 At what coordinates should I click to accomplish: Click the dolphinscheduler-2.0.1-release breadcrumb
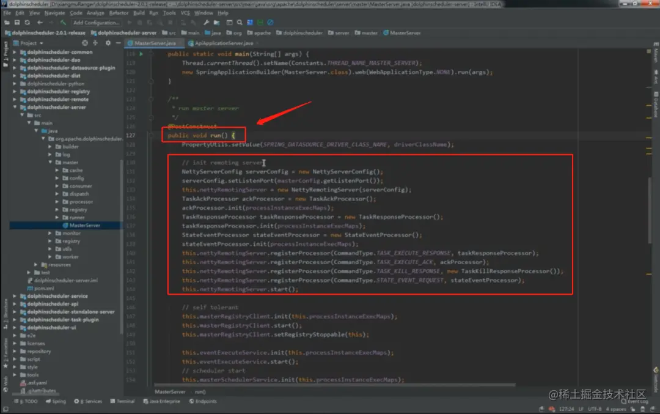pyautogui.click(x=45, y=33)
